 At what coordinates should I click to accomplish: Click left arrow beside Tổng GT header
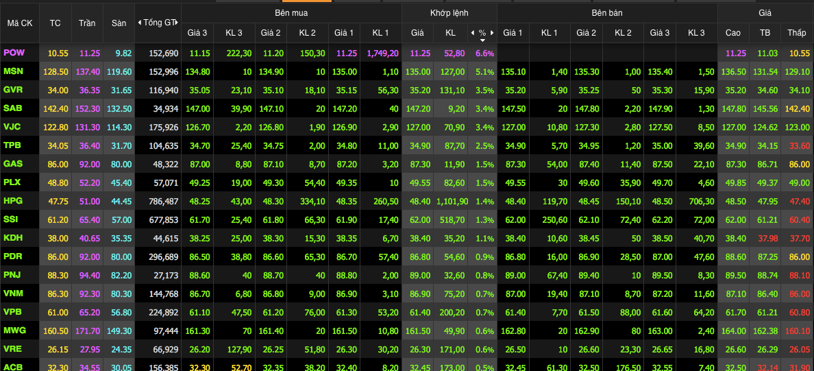tap(139, 23)
